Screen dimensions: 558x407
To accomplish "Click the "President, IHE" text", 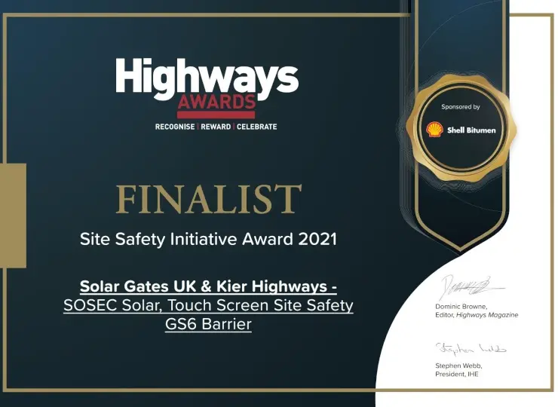I will click(456, 375).
